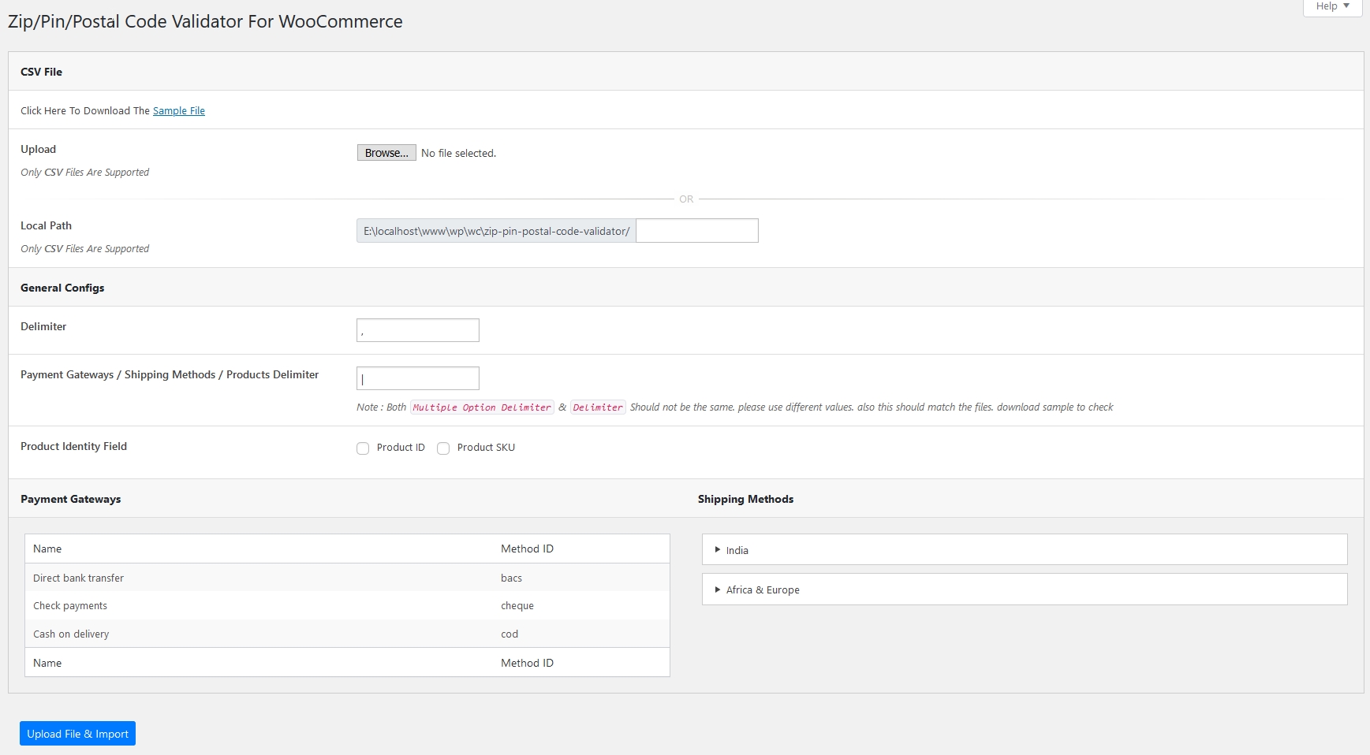Image resolution: width=1370 pixels, height=755 pixels.
Task: Focus the Payment Gateways delimiter input field
Action: 417,378
